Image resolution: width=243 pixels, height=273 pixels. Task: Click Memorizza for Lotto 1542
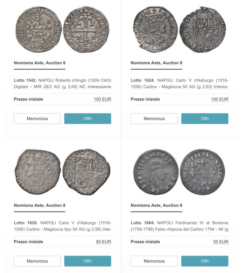point(37,119)
